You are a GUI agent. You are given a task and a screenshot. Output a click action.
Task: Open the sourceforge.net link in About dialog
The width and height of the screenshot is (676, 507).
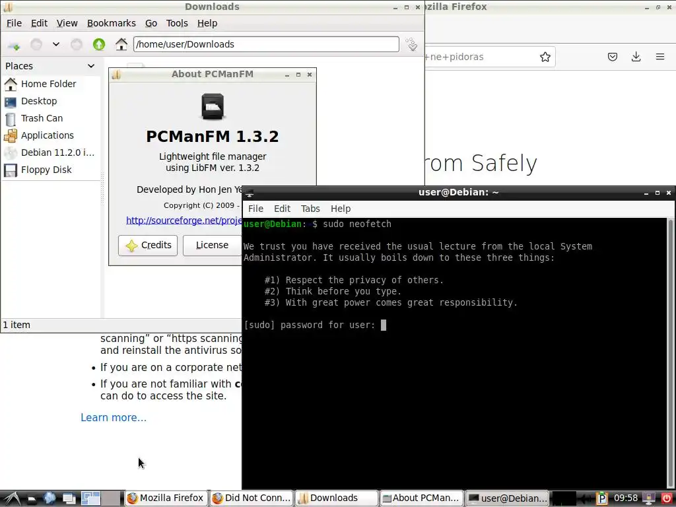(184, 220)
